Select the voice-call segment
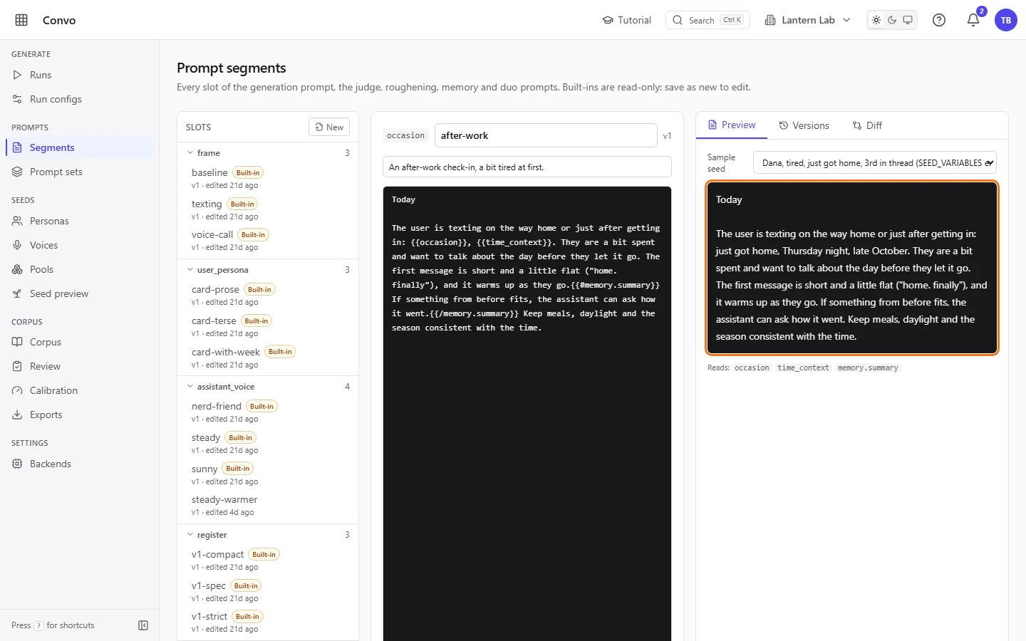Screen dimensions: 1026x641 coord(268,241)
